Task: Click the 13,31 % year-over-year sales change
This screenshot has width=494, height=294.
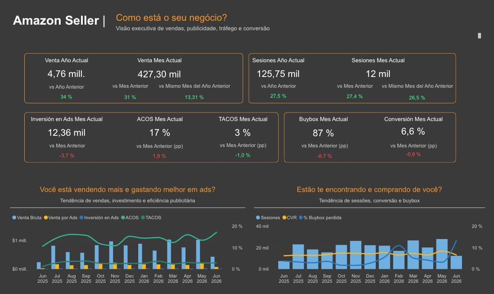Action: click(x=194, y=97)
